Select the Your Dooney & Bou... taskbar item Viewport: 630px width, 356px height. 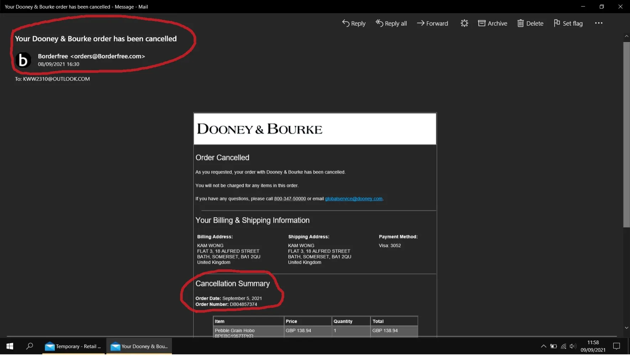pos(139,346)
